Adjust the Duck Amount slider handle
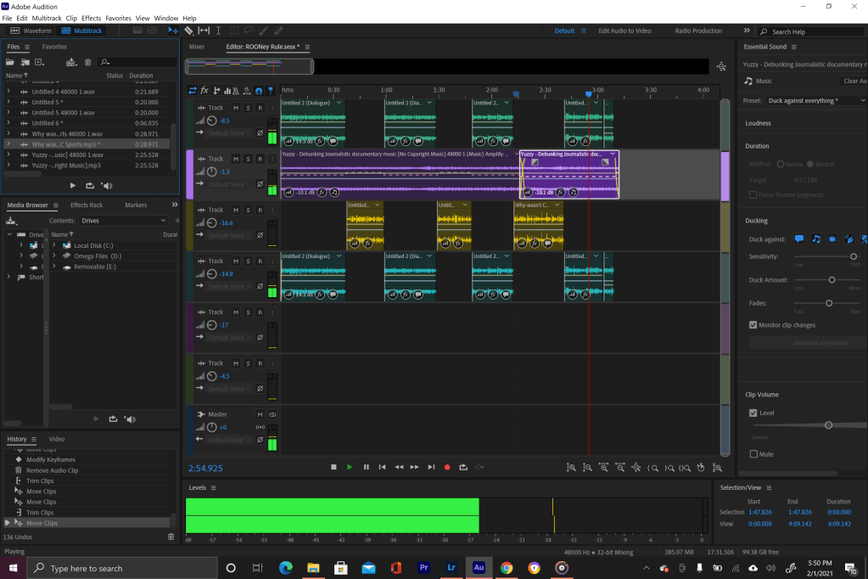Image resolution: width=868 pixels, height=579 pixels. 832,279
